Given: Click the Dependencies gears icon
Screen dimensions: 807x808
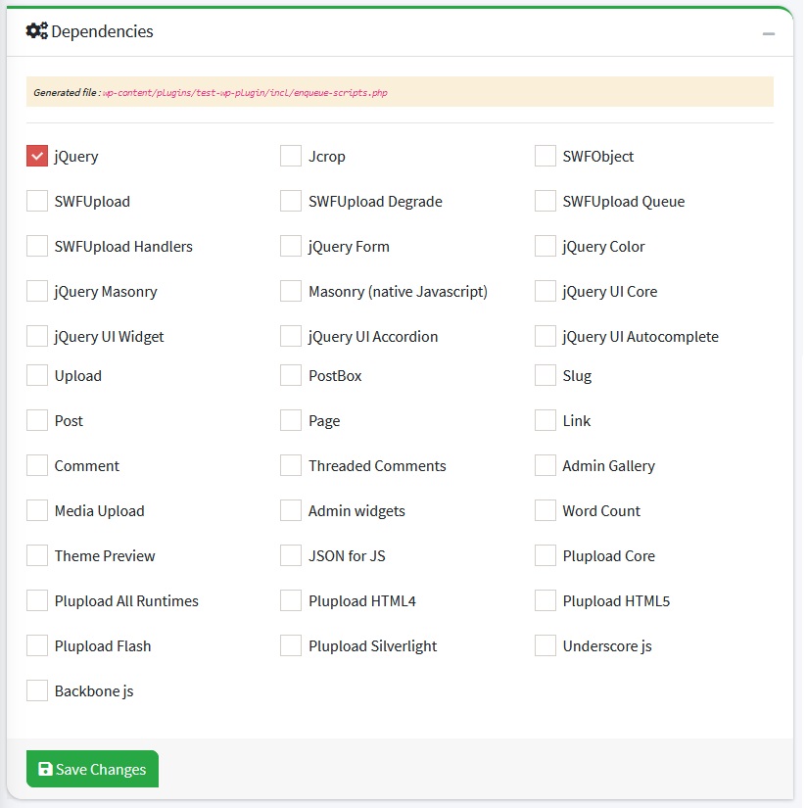Looking at the screenshot, I should [37, 31].
